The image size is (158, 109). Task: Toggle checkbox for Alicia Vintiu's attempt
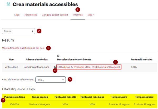tap(55, 67)
